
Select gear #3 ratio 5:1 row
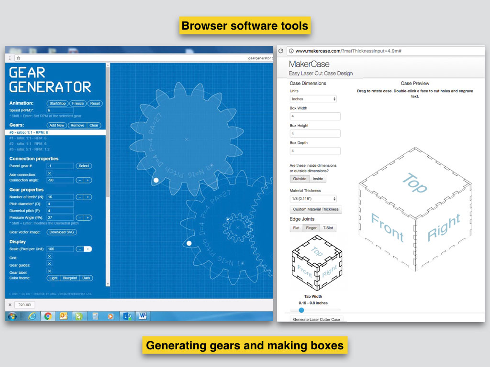point(56,150)
